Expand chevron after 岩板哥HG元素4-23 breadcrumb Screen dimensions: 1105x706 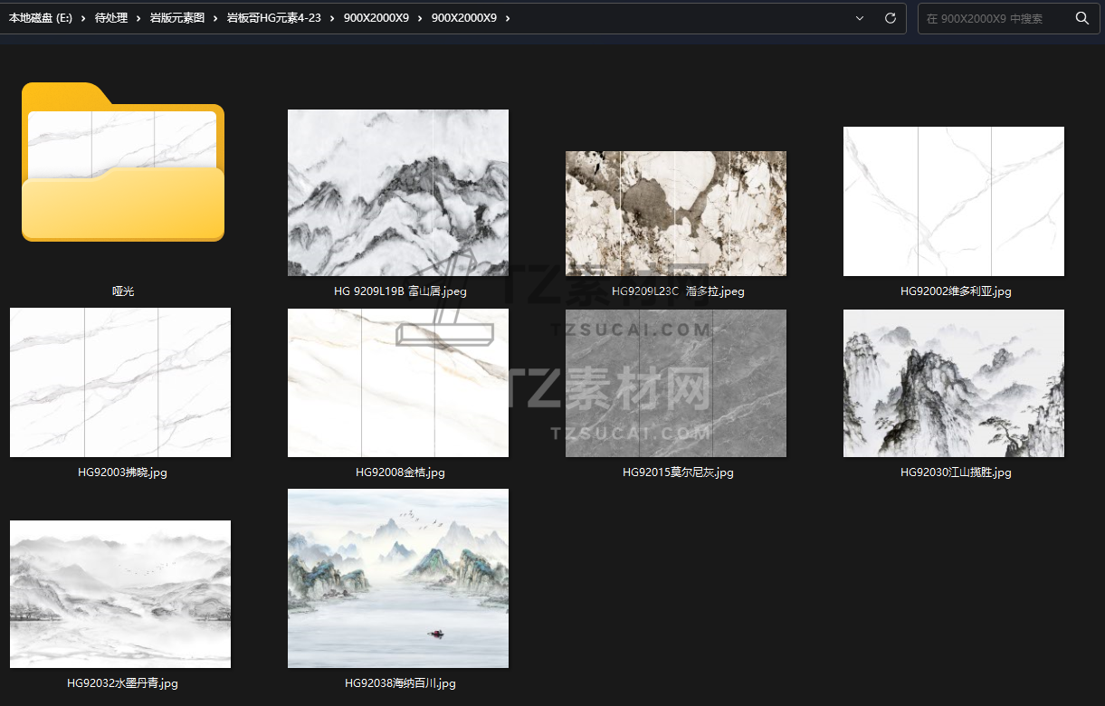[x=332, y=18]
